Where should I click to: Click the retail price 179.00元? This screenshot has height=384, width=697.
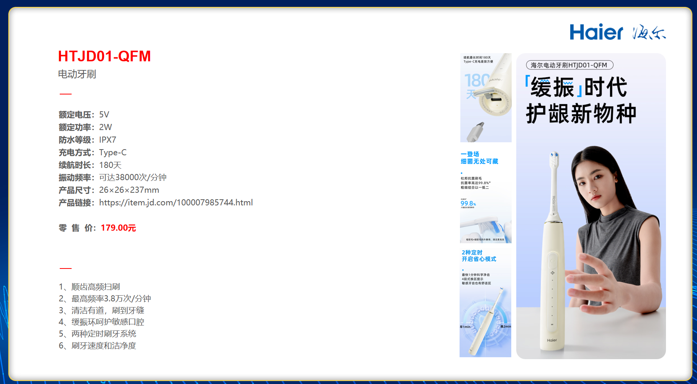118,228
